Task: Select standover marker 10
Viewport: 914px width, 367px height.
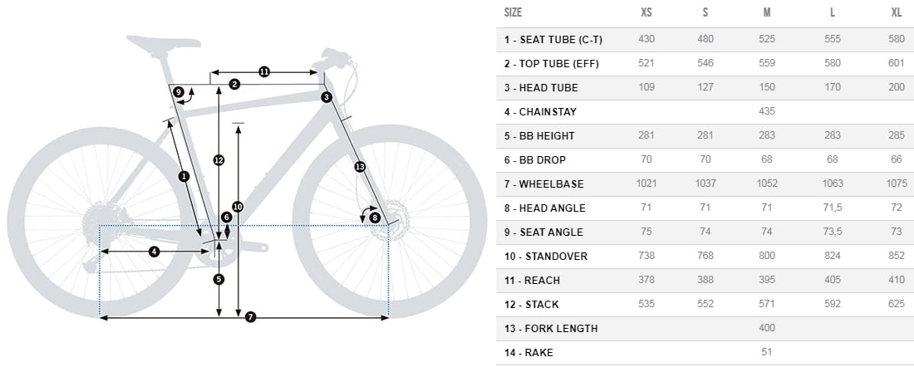Action: [238, 207]
